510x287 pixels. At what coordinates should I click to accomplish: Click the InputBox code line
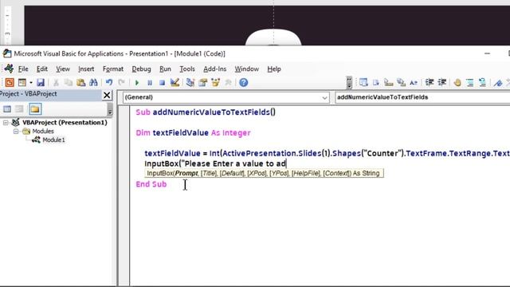[x=215, y=163]
